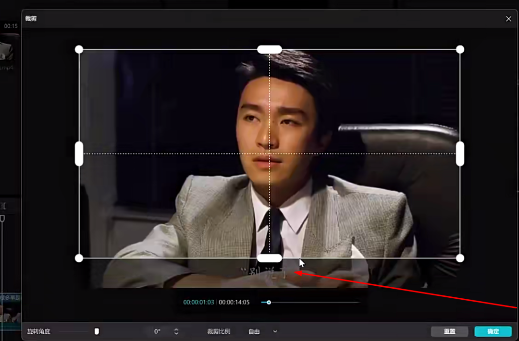The image size is (519, 341).
Task: Click the top-right corner crop handle
Action: click(x=460, y=49)
